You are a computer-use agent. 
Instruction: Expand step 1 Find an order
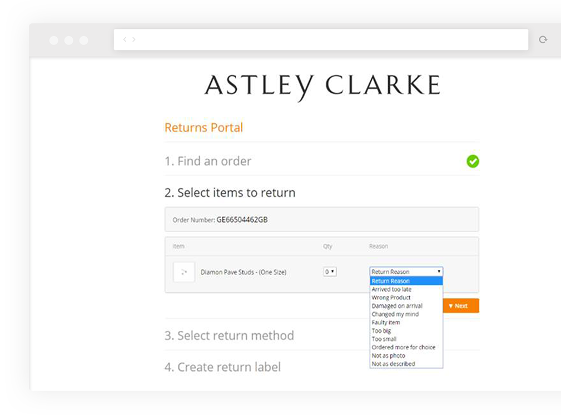207,161
